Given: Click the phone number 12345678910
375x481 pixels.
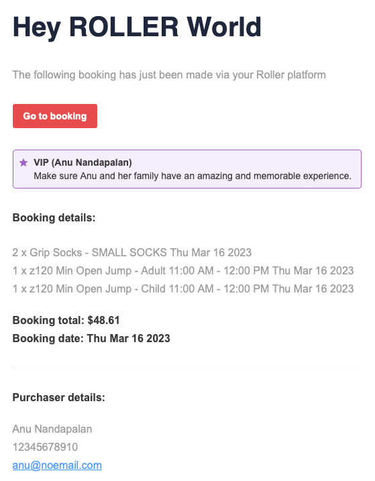Looking at the screenshot, I should click(x=45, y=447).
